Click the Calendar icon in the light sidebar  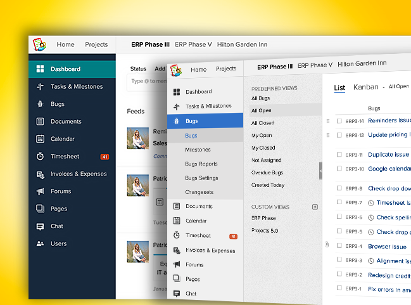click(177, 221)
